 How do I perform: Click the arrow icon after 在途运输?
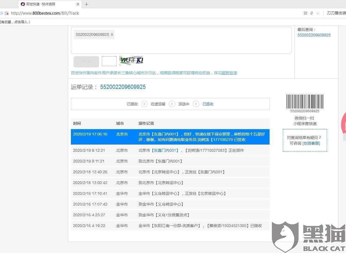coord(172,104)
